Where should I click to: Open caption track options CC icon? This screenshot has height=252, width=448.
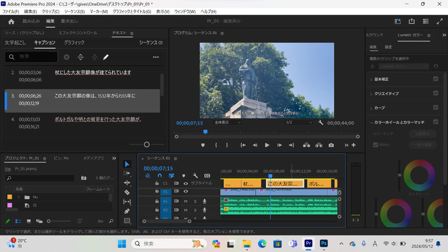coord(207,176)
